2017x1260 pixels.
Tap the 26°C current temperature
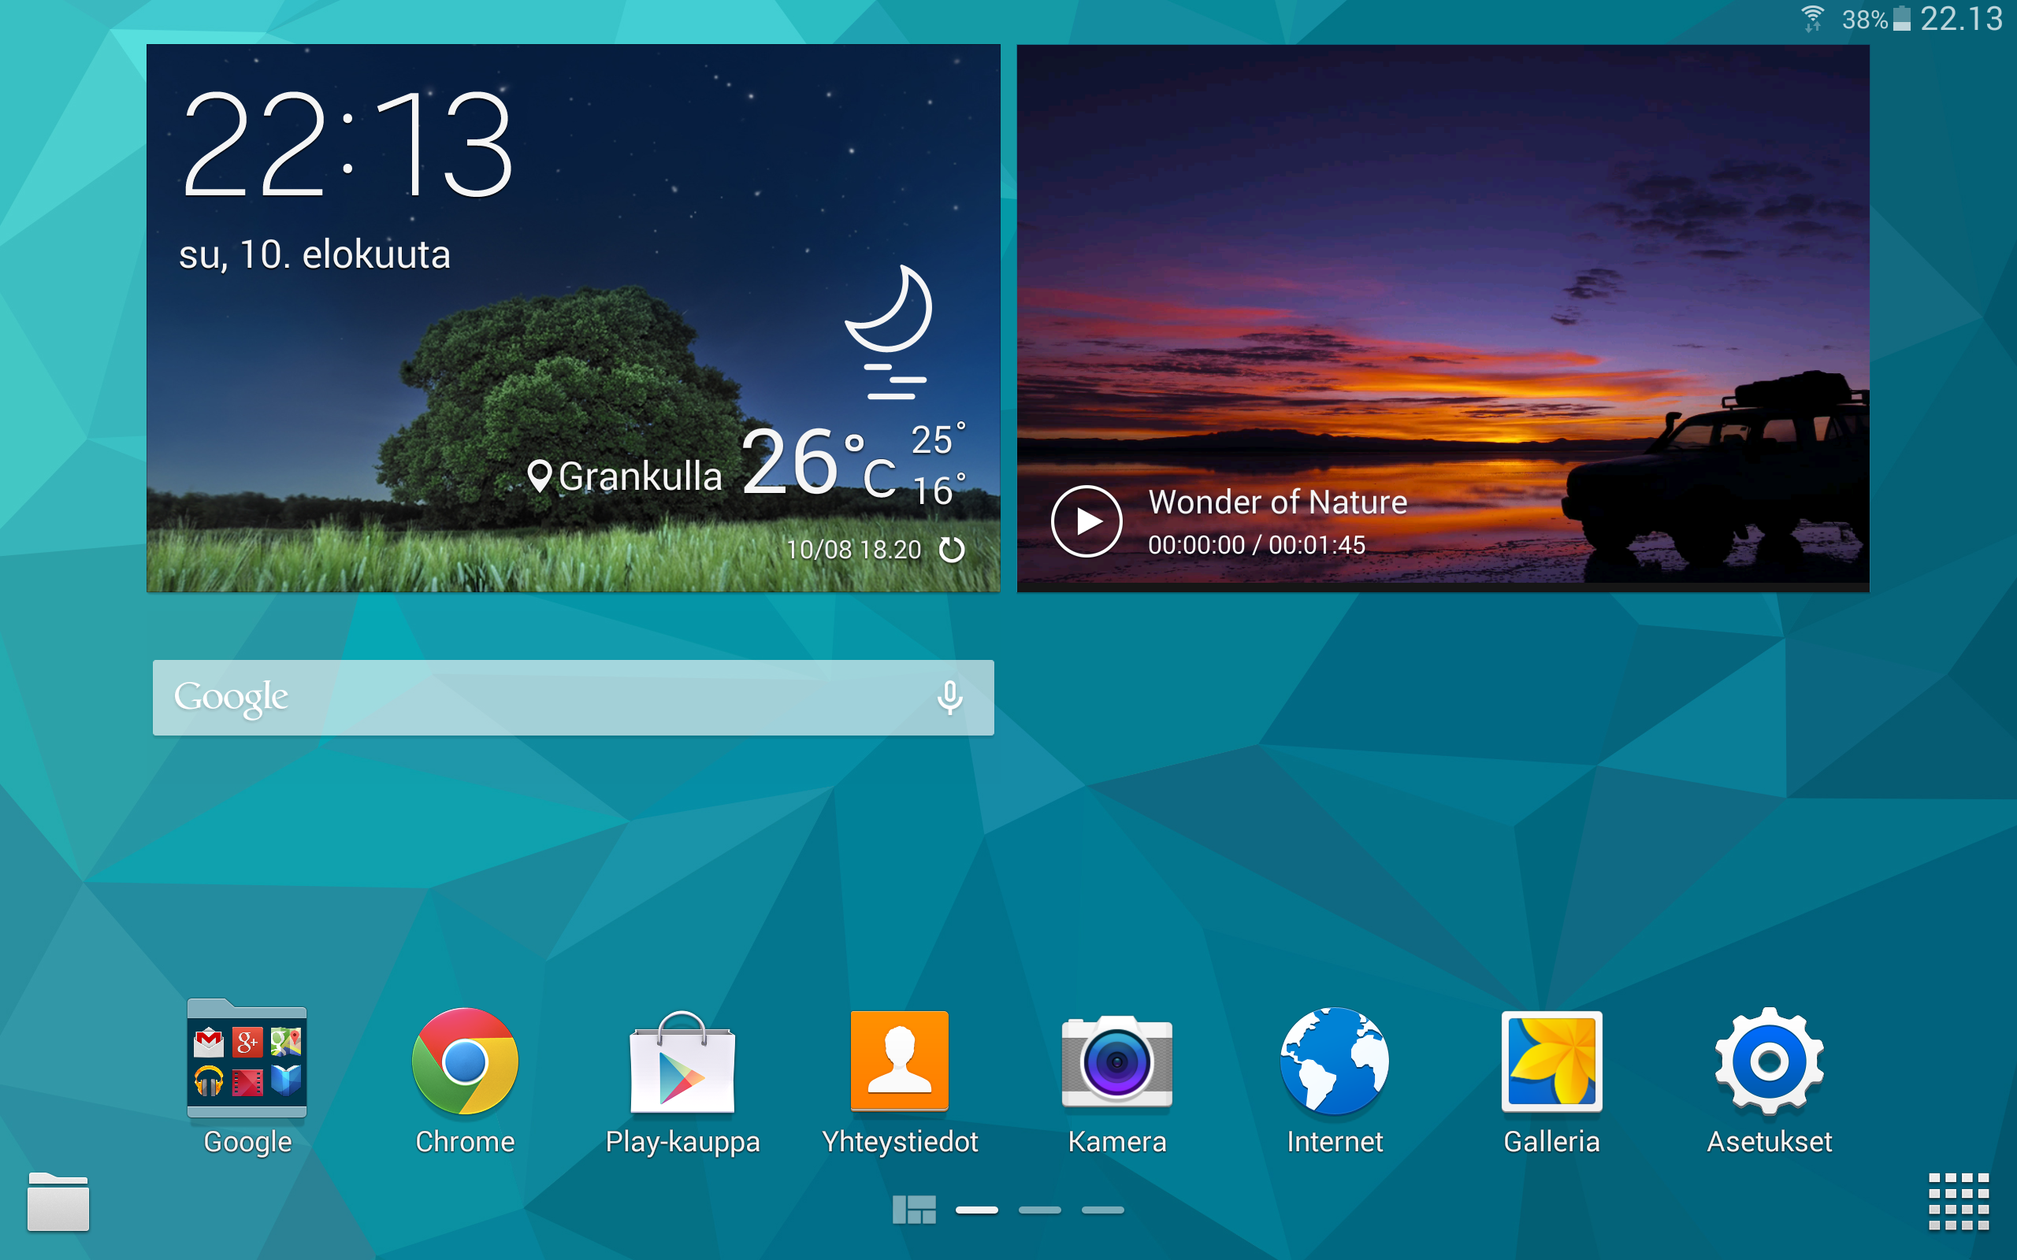coord(819,461)
